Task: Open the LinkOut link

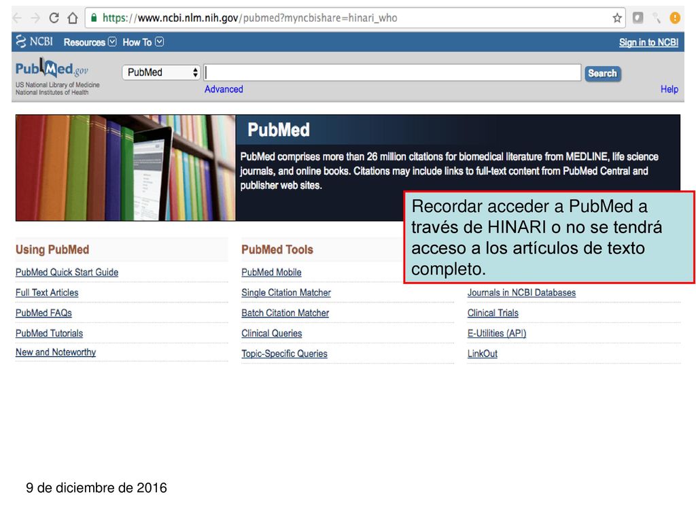Action: 483,353
